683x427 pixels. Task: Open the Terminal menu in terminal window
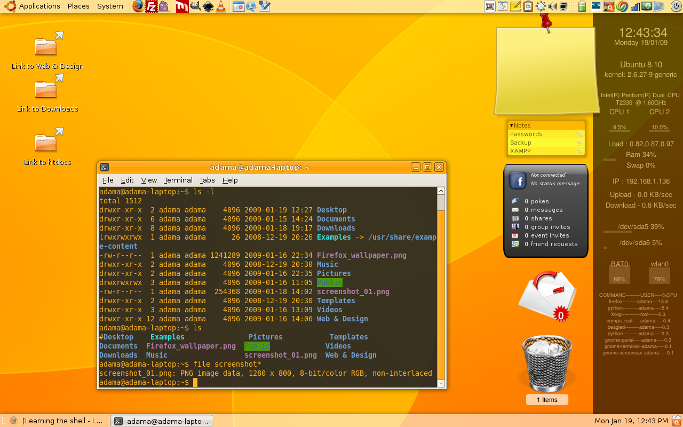(178, 180)
